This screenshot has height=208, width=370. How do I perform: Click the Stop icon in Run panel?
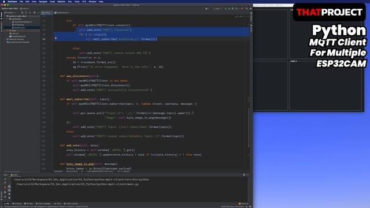[x=5, y=187]
